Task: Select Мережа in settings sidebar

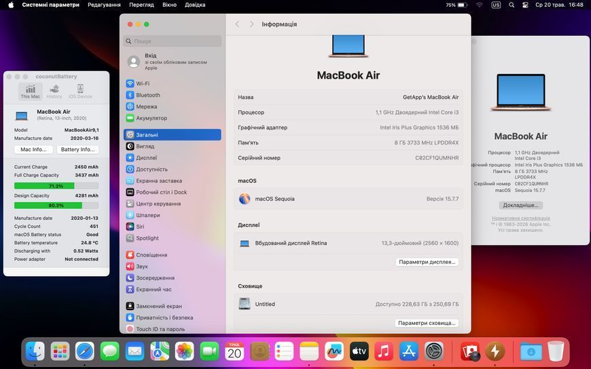Action: [173, 106]
